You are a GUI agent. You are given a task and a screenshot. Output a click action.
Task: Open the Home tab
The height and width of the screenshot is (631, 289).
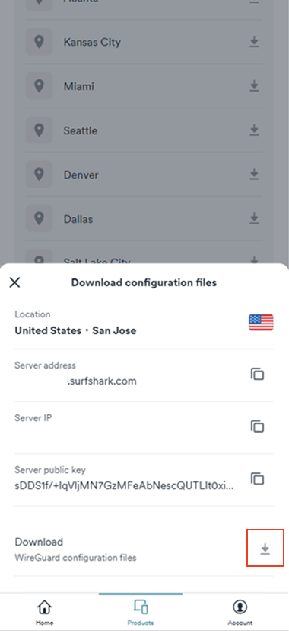pyautogui.click(x=45, y=612)
